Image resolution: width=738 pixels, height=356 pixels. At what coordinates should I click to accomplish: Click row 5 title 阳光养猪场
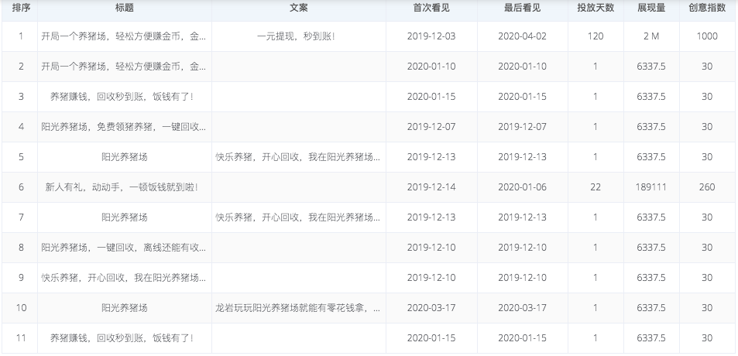click(x=124, y=156)
